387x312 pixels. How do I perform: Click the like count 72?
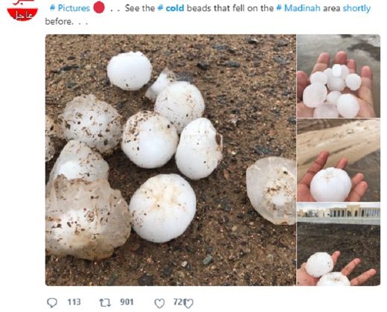pyautogui.click(x=178, y=302)
